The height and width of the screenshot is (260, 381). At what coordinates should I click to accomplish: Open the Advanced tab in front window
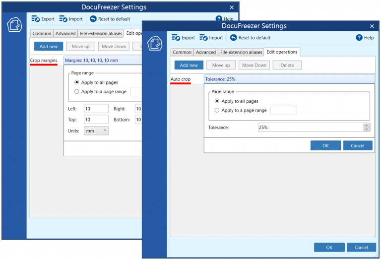pyautogui.click(x=205, y=52)
